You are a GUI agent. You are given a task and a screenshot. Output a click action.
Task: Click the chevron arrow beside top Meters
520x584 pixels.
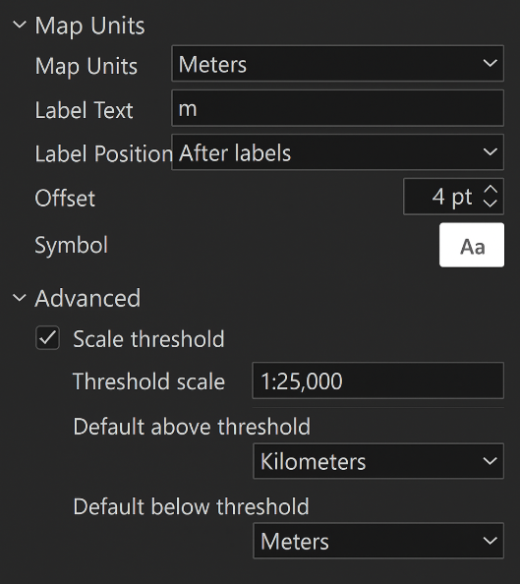(490, 63)
